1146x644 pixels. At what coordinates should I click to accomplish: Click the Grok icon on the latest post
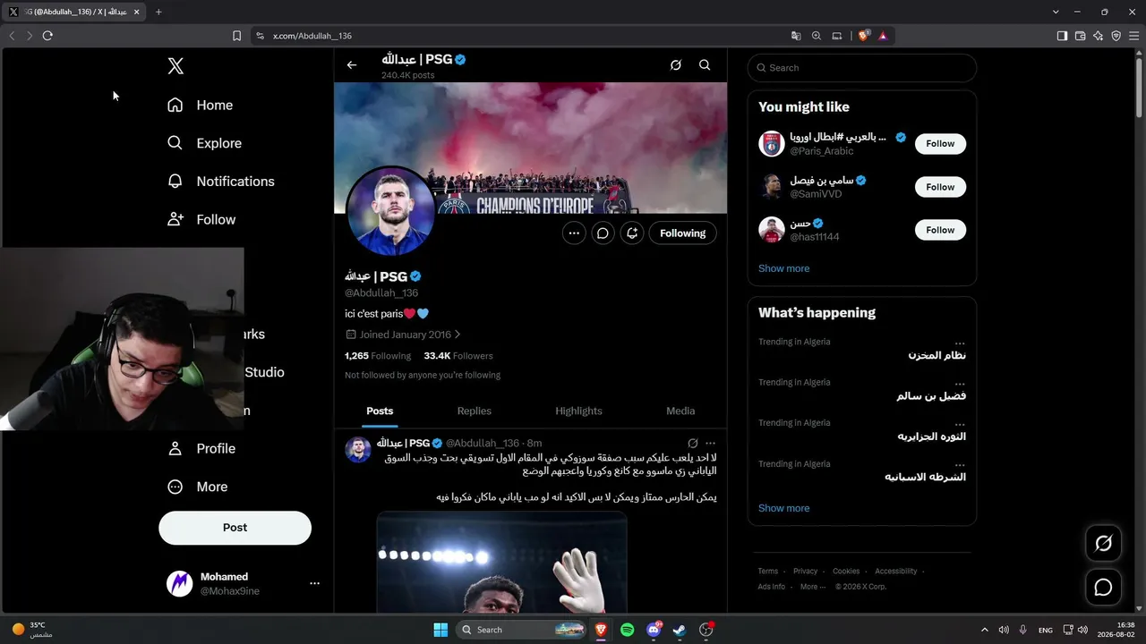692,444
